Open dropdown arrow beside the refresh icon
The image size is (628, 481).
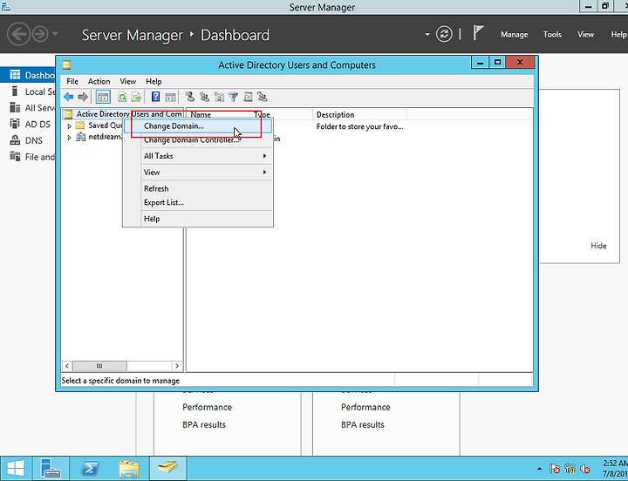coord(427,34)
